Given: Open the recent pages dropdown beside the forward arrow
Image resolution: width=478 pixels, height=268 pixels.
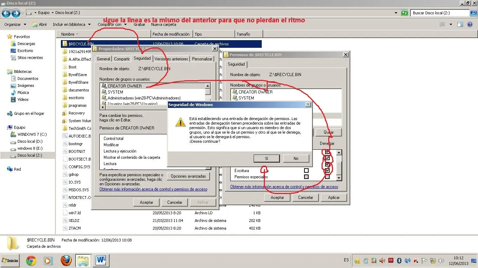Looking at the screenshot, I should [x=22, y=13].
